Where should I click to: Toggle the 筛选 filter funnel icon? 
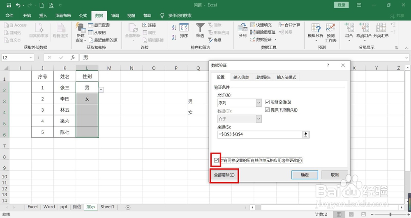pyautogui.click(x=200, y=30)
